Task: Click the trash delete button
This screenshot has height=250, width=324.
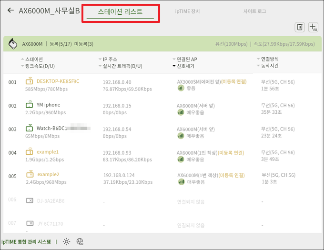Action: click(x=300, y=27)
